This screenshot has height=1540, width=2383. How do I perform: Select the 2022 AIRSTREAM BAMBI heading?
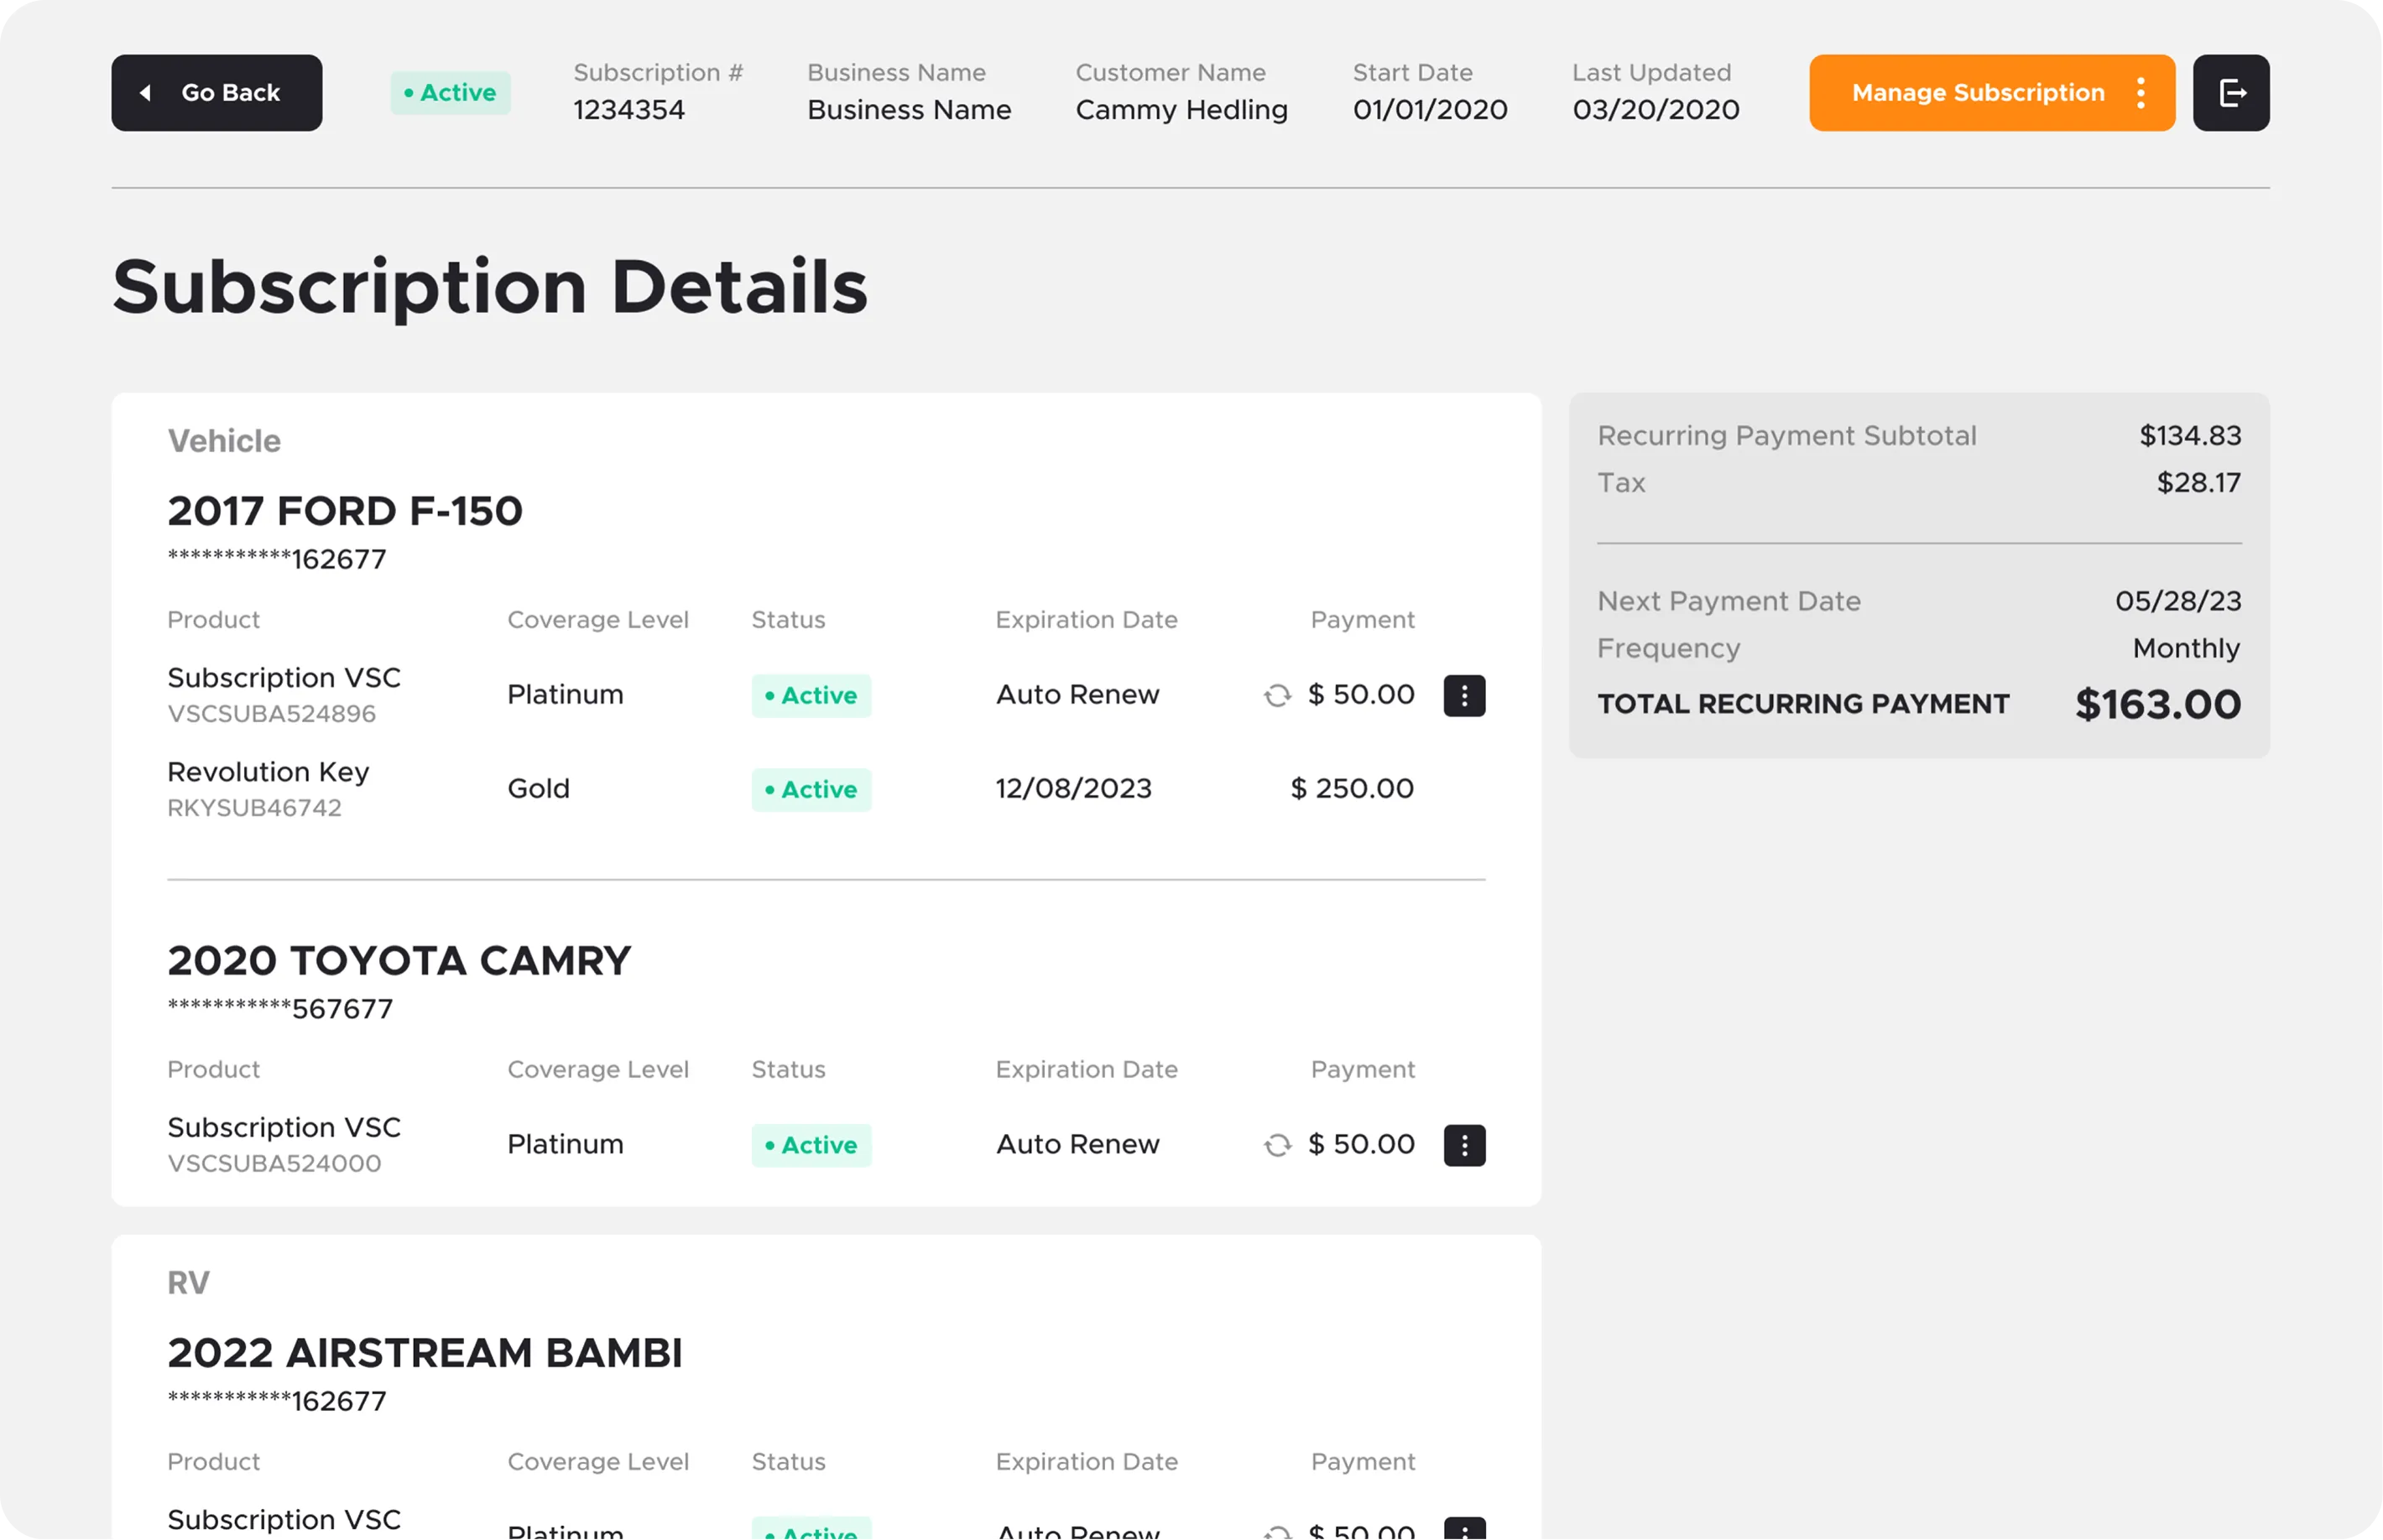click(x=425, y=1353)
